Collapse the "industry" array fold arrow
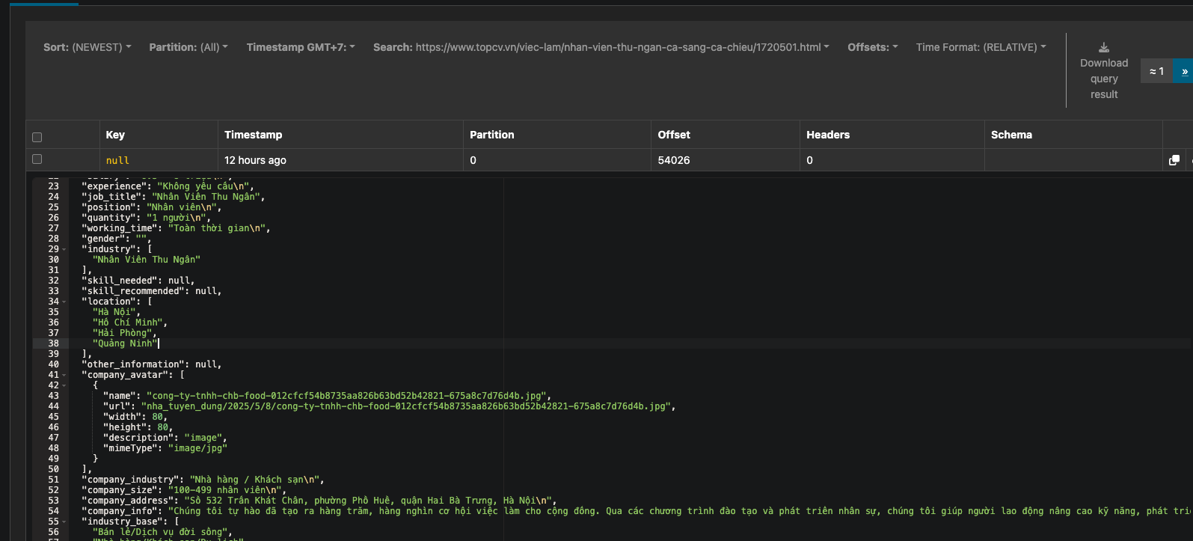Viewport: 1193px width, 541px height. 64,249
